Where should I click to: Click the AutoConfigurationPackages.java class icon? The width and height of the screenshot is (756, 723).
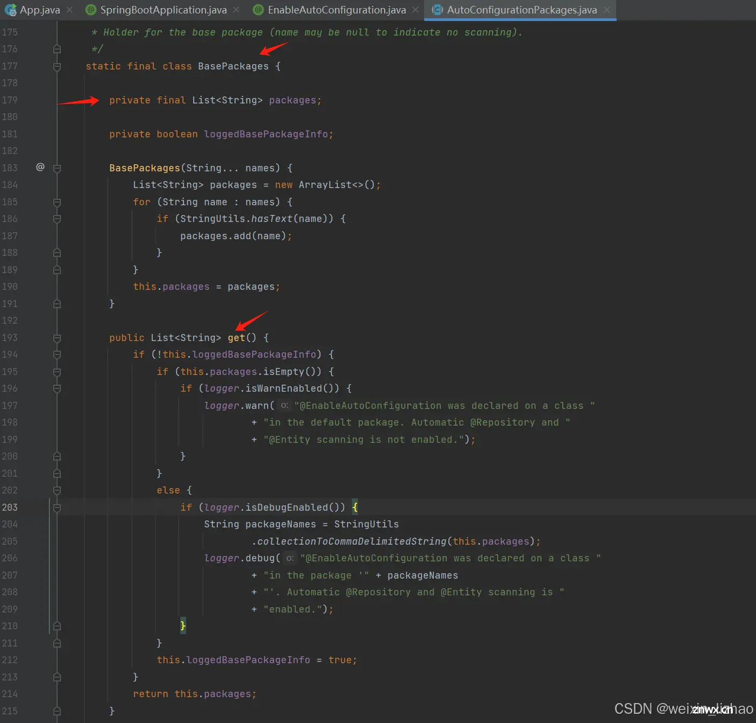tap(437, 10)
